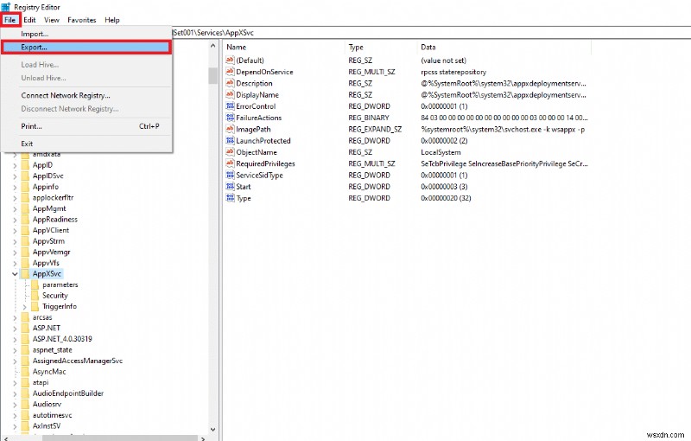Select the AppVClient key

click(x=51, y=230)
